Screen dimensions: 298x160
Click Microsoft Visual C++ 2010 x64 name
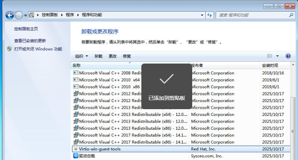pyautogui.click(x=109, y=80)
